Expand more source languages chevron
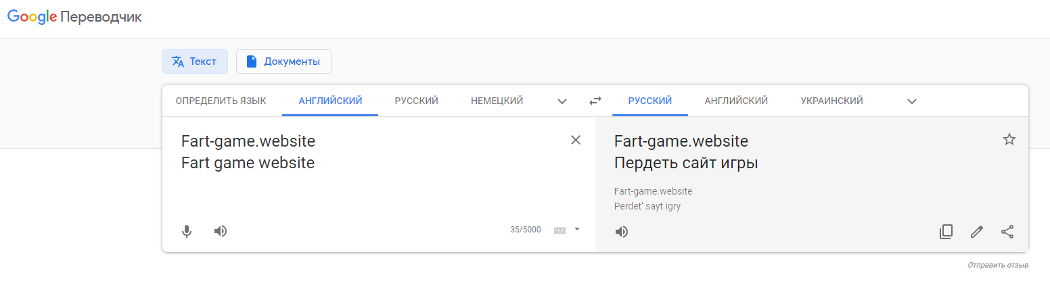This screenshot has height=302, width=1050. (x=562, y=101)
